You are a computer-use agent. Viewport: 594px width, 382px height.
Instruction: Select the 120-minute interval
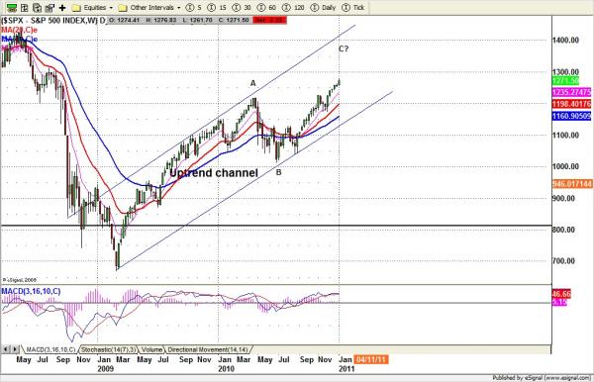click(x=294, y=8)
